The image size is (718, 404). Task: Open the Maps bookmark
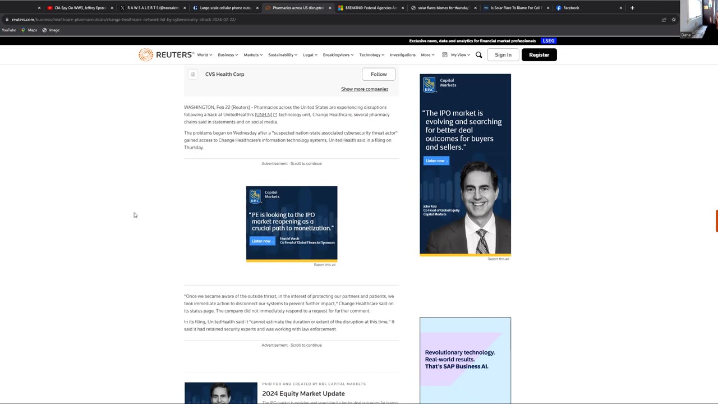(29, 30)
